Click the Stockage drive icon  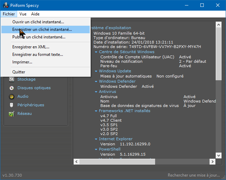coord(12,79)
